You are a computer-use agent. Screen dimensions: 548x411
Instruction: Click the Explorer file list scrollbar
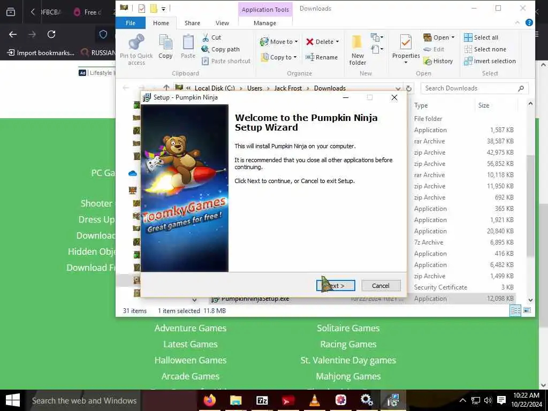(x=530, y=205)
